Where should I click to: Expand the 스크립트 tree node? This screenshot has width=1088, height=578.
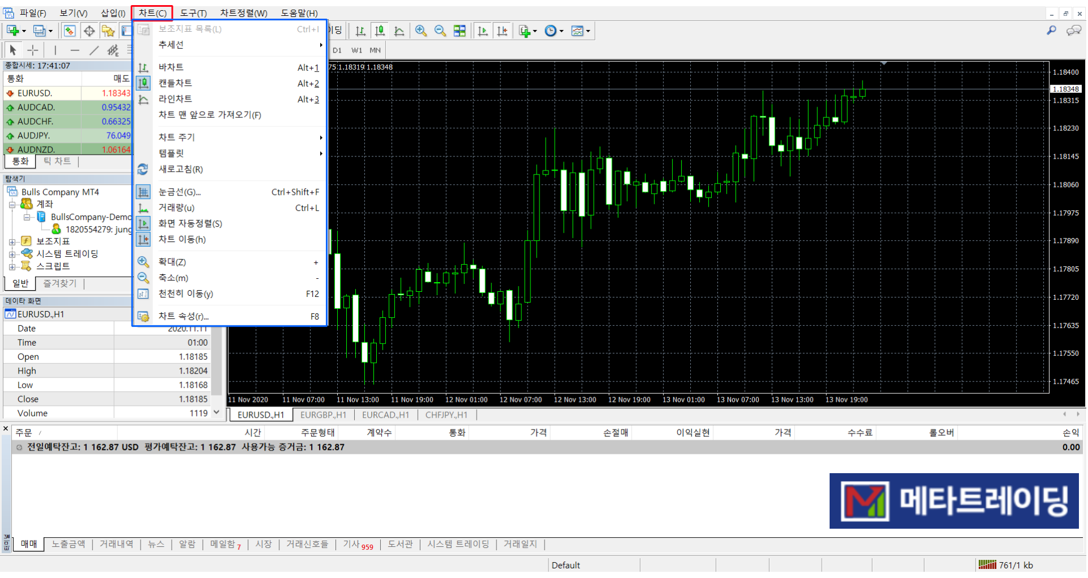pos(12,267)
